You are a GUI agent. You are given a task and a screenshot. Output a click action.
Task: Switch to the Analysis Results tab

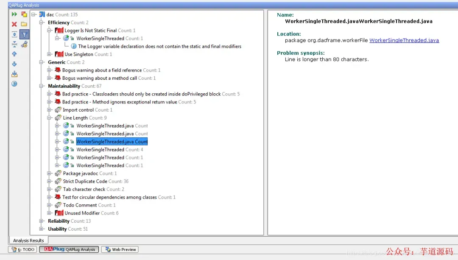click(x=28, y=240)
